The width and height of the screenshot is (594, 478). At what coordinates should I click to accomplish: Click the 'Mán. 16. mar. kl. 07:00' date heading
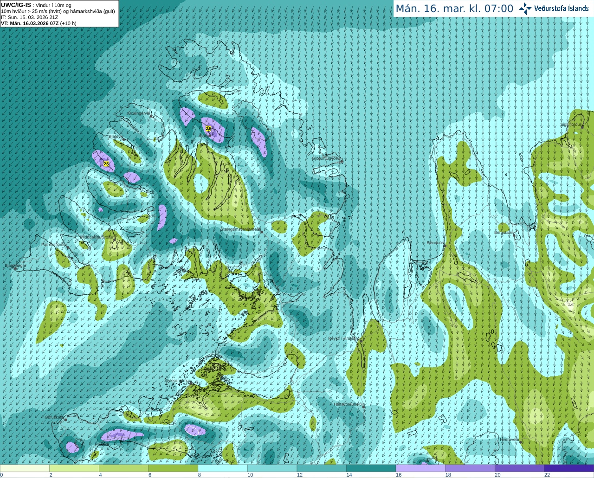tap(454, 8)
